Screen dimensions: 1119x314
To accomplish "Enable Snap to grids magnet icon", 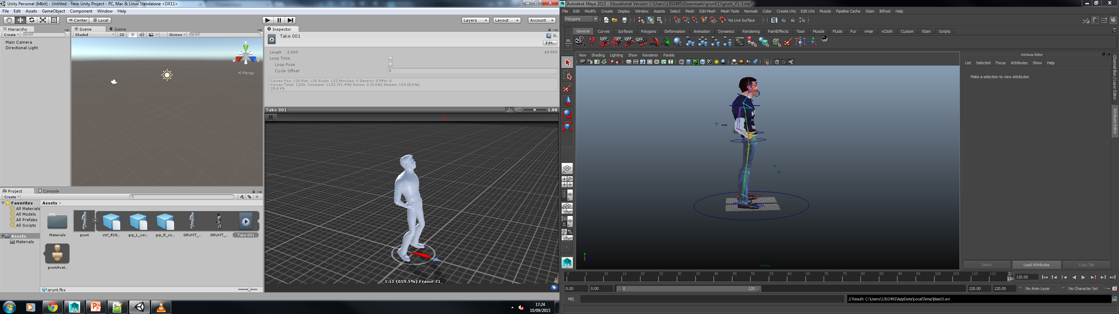I will pyautogui.click(x=677, y=20).
